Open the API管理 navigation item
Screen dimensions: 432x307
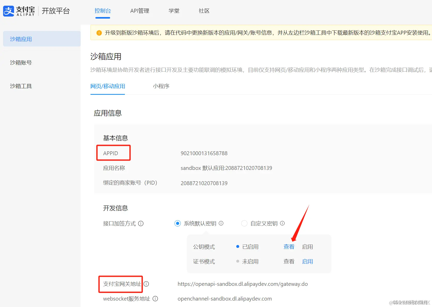[140, 11]
